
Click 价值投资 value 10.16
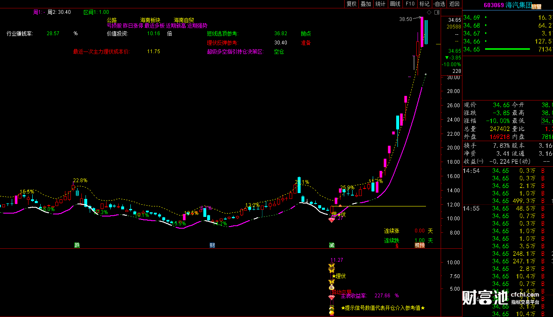click(x=153, y=33)
